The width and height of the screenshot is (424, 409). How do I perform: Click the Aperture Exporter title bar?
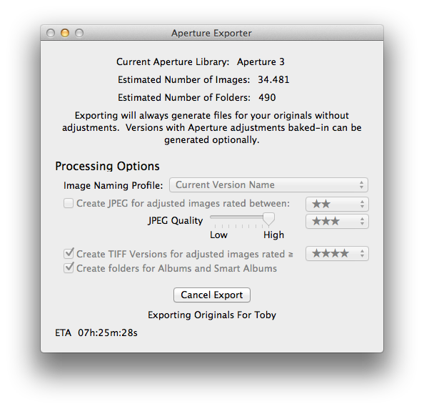click(212, 33)
